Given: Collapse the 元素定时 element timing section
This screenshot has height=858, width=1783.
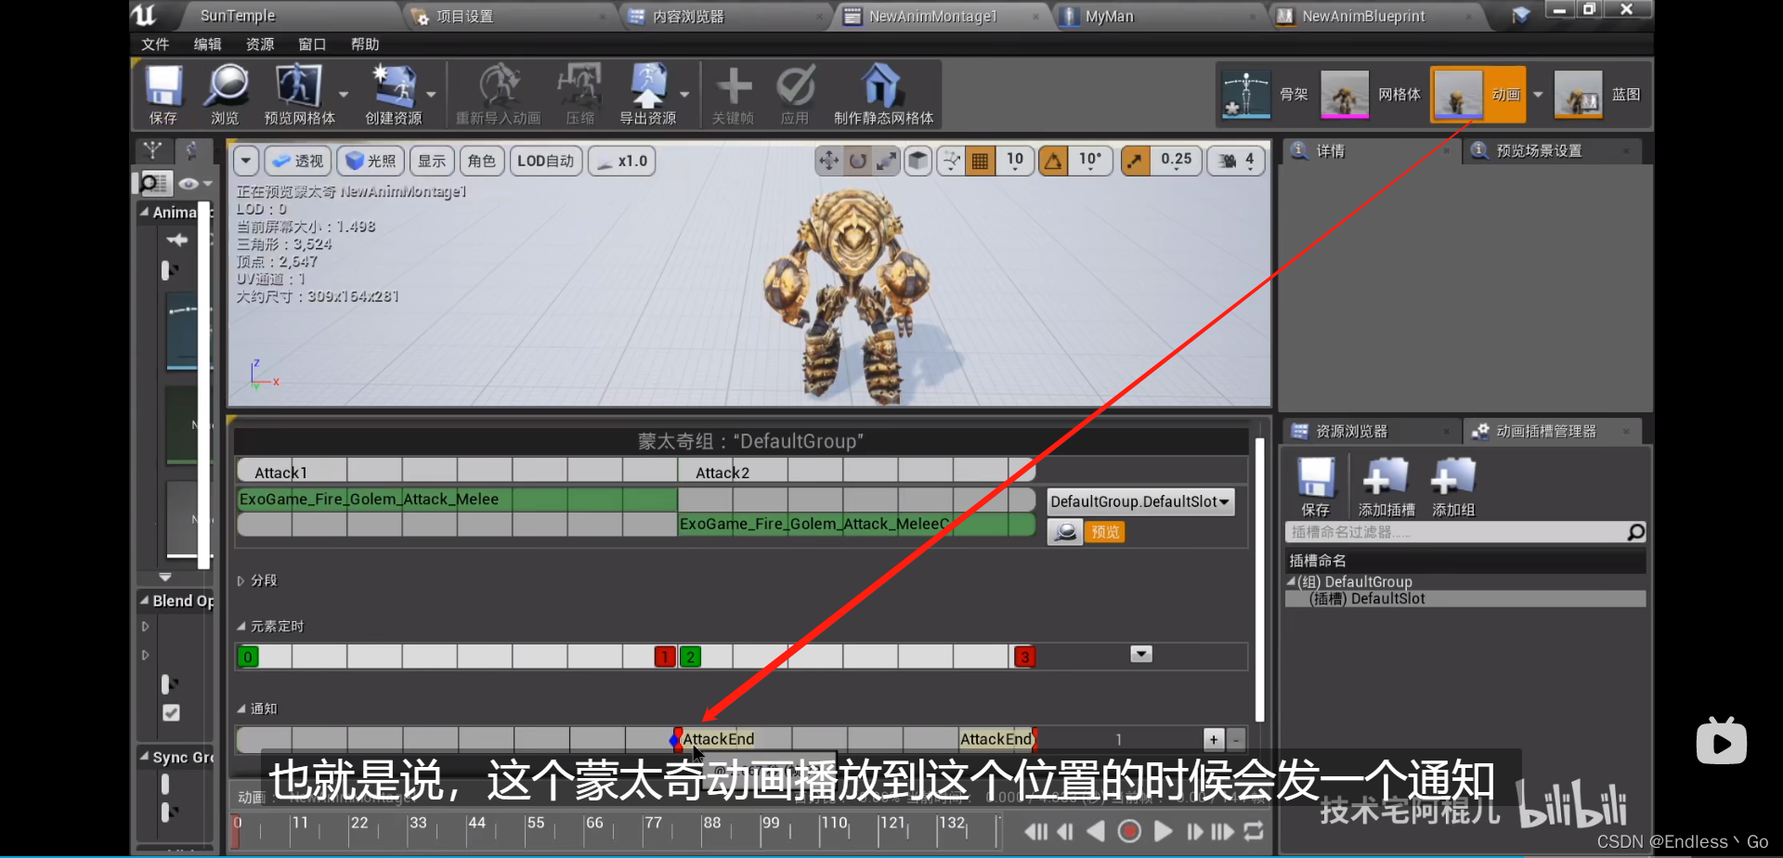Looking at the screenshot, I should pos(241,626).
